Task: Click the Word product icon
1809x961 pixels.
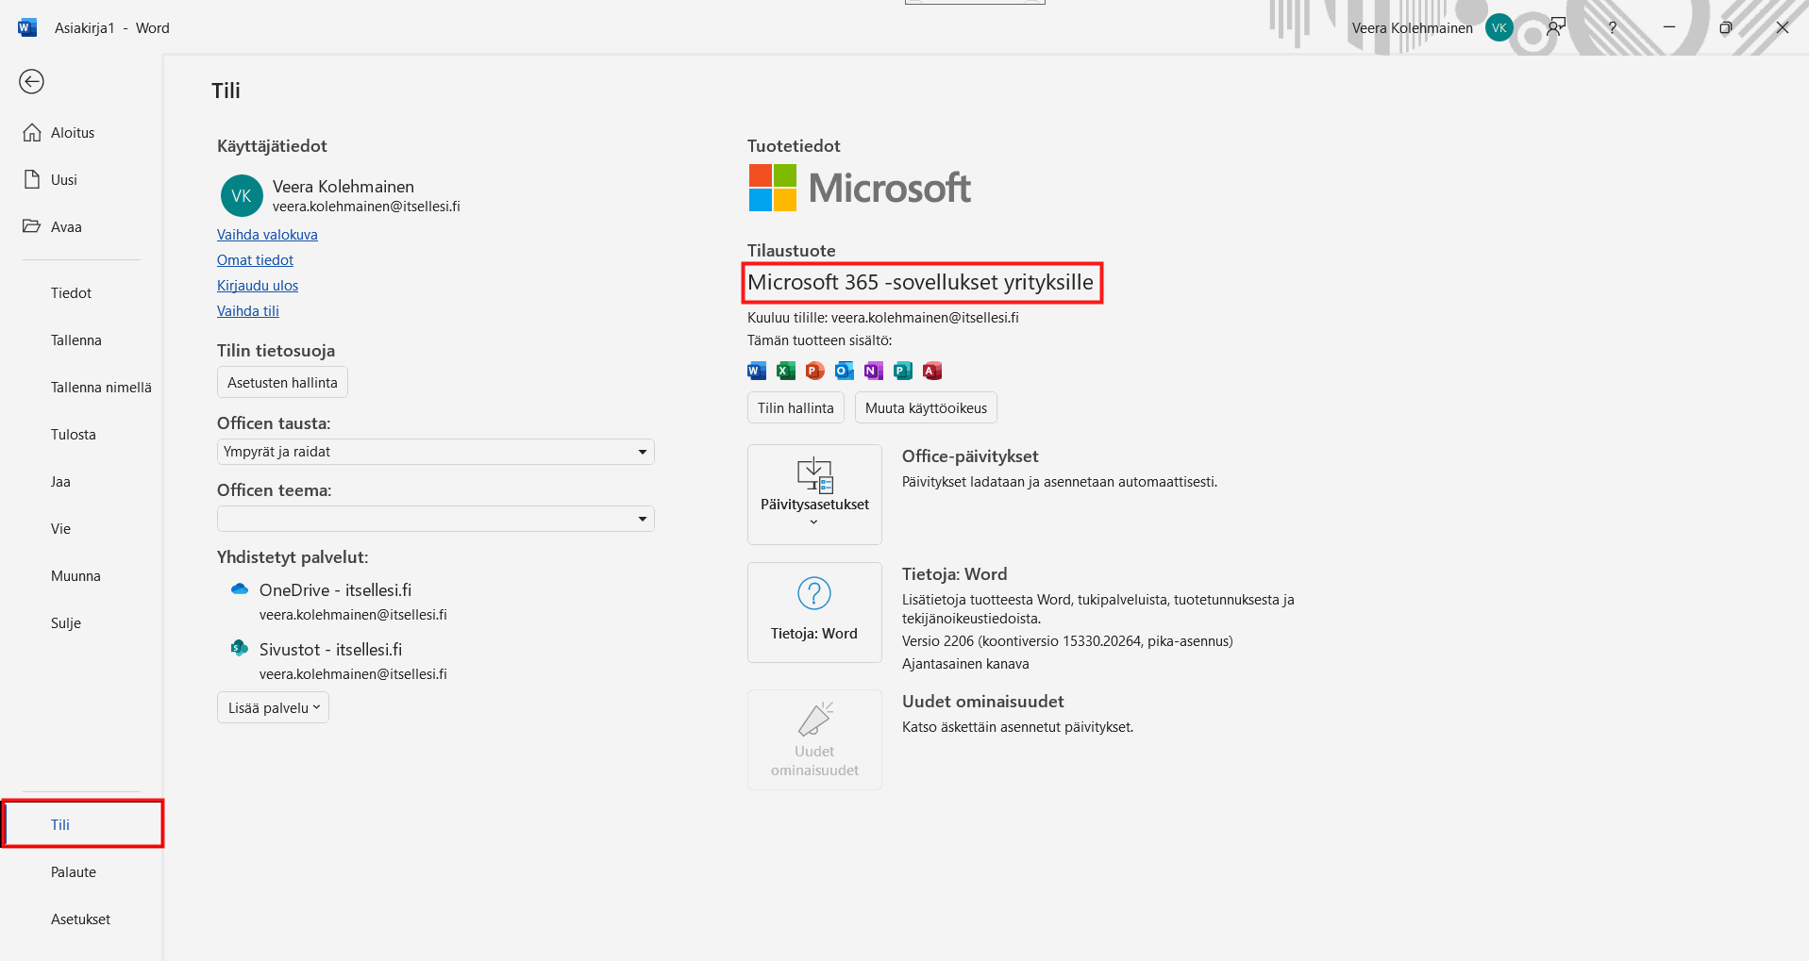Action: [x=757, y=371]
